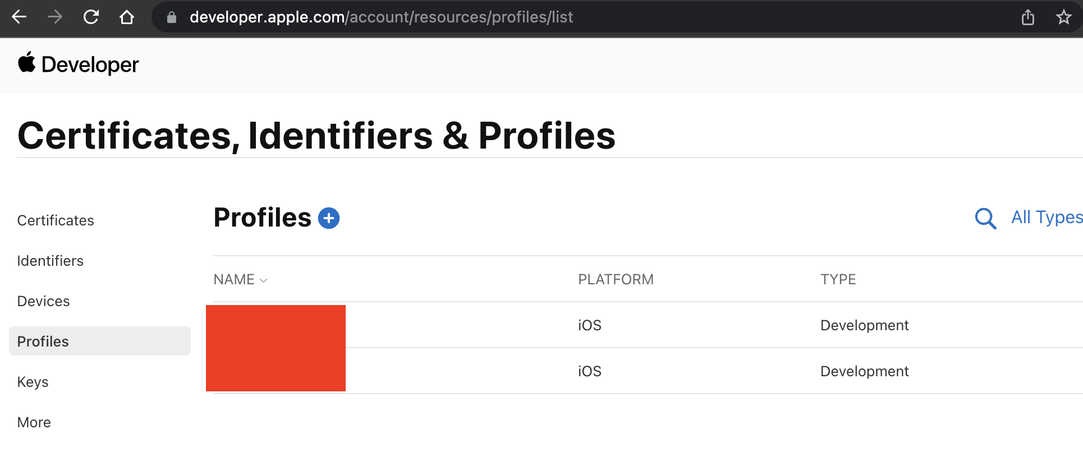This screenshot has height=471, width=1083.
Task: Select the Profiles sidebar item
Action: (100, 341)
